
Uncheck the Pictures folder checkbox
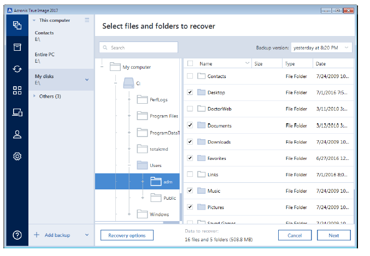[190, 207]
